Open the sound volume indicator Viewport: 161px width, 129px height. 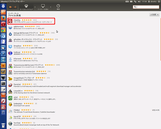tap(139, 2)
